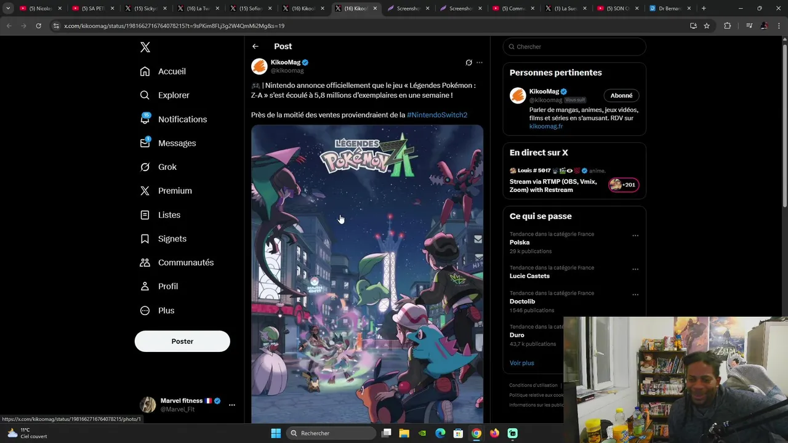Open more options for the Lucie Castets trend
788x443 pixels.
click(x=635, y=269)
